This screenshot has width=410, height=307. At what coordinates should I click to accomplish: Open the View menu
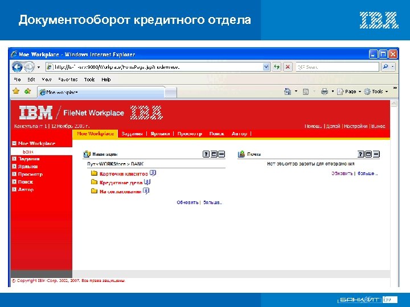click(47, 80)
